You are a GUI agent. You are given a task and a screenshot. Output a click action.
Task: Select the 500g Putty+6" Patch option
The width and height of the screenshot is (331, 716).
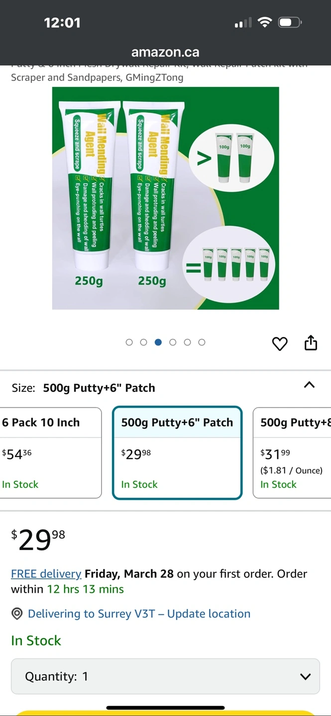click(177, 452)
